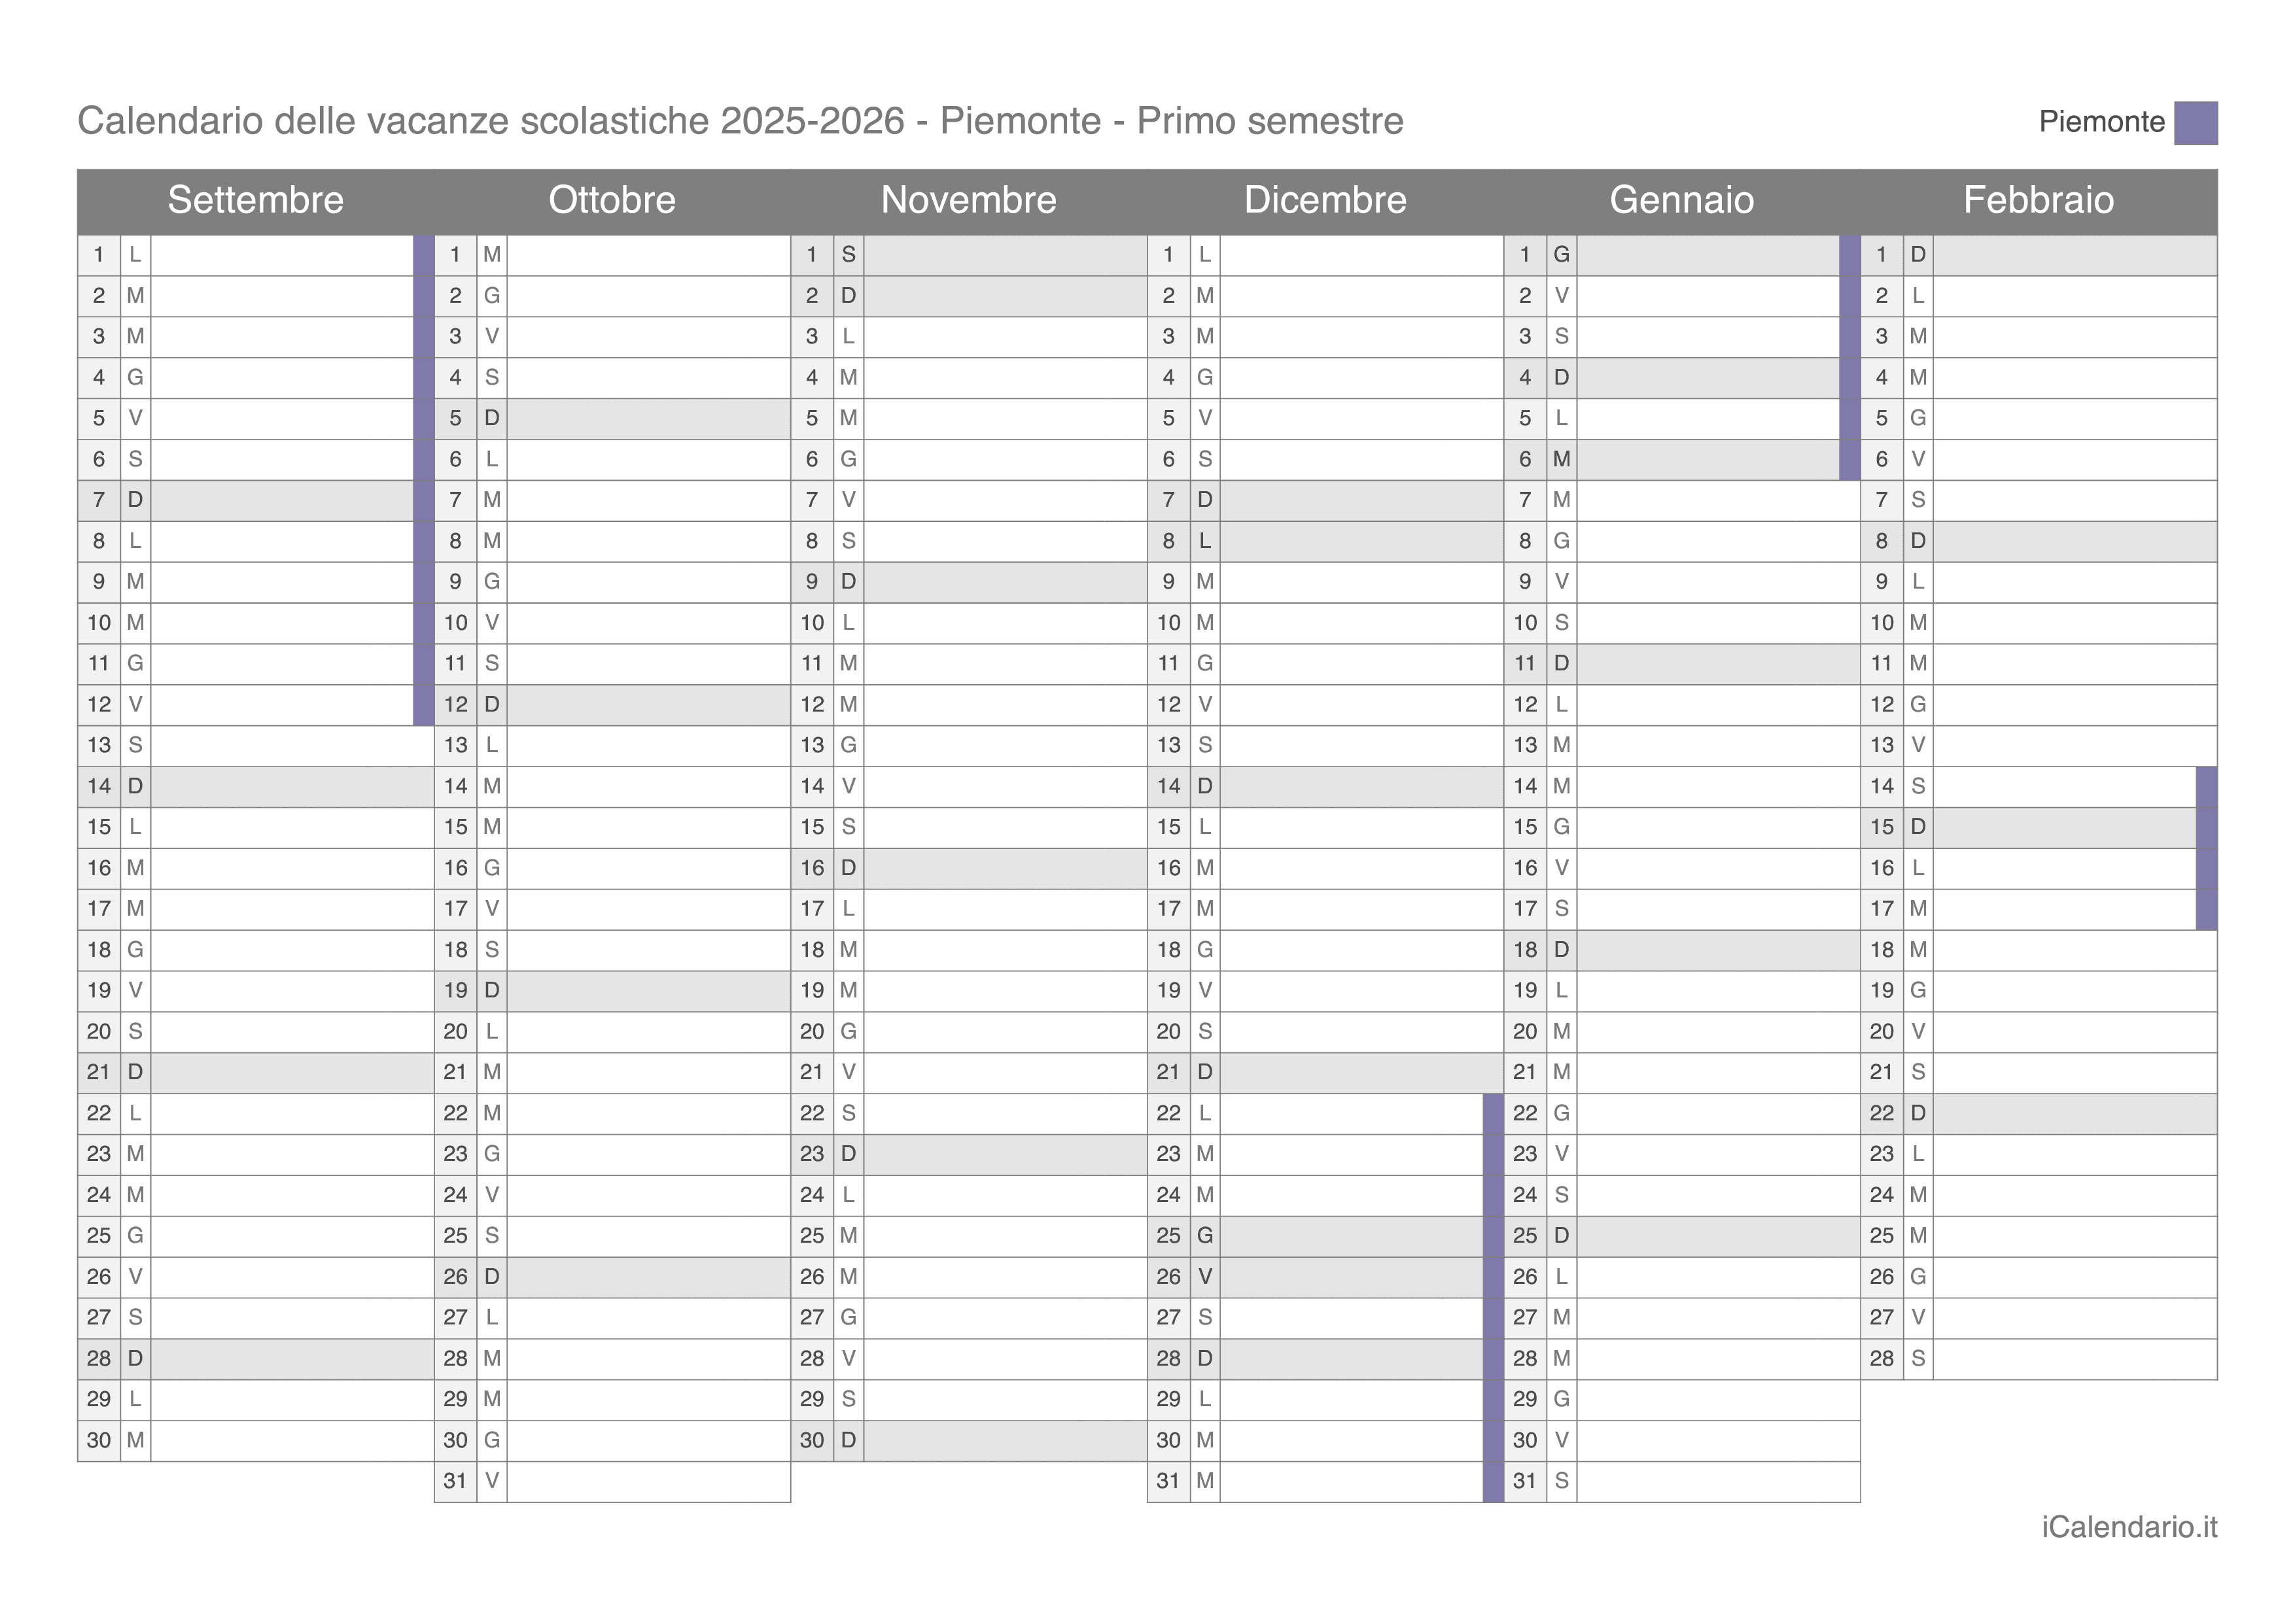Click day 12 D in Ottobre
The image size is (2295, 1624).
click(x=612, y=705)
